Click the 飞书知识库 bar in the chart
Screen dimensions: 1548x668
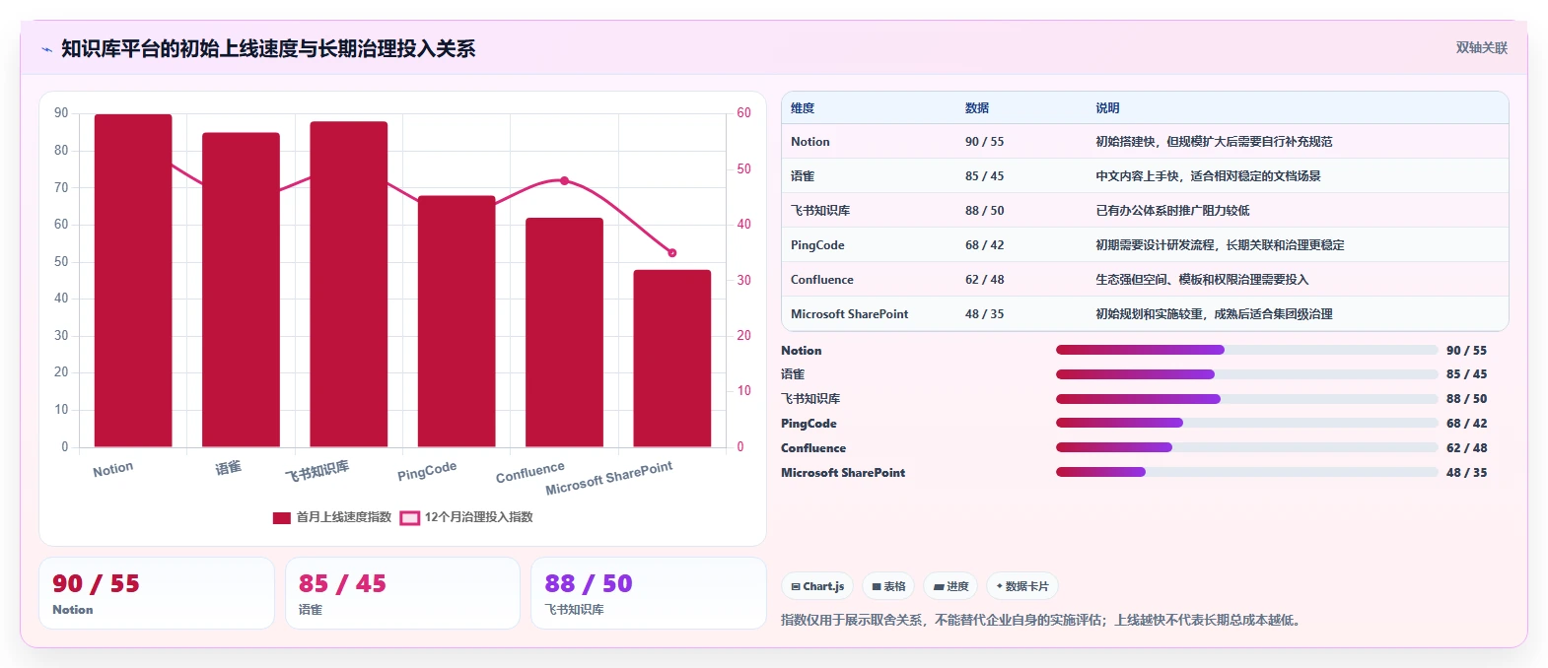(348, 285)
